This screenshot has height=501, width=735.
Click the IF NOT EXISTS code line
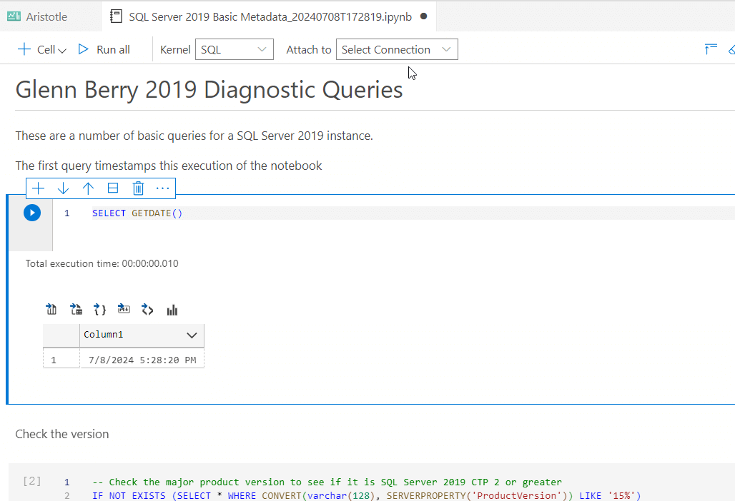point(366,495)
